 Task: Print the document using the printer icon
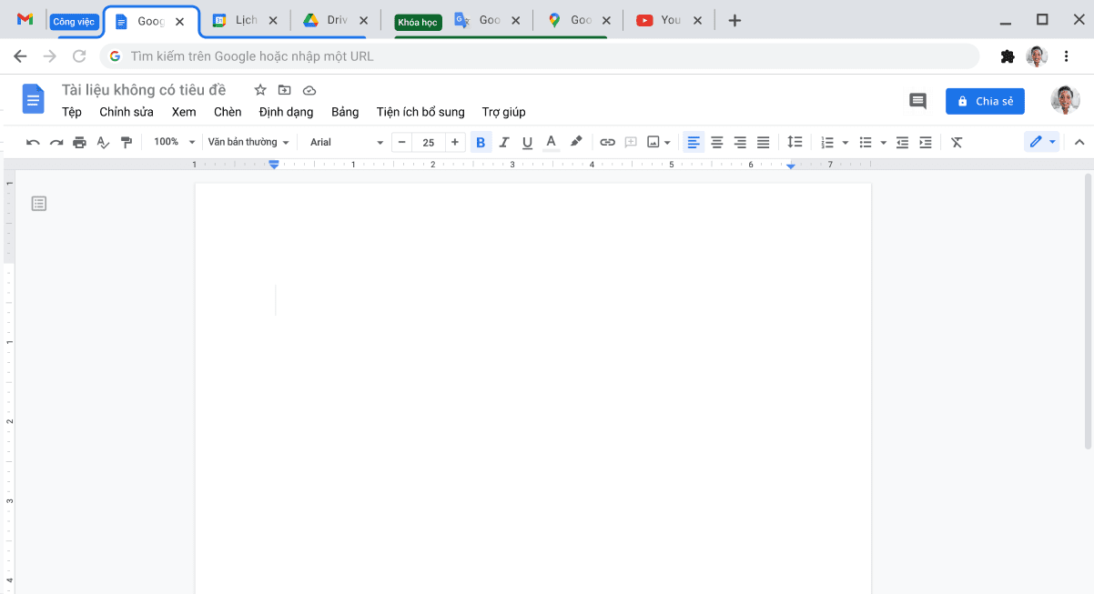tap(79, 142)
